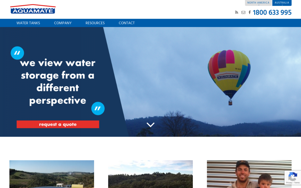
Task: Go to the Contact page
Action: [127, 23]
